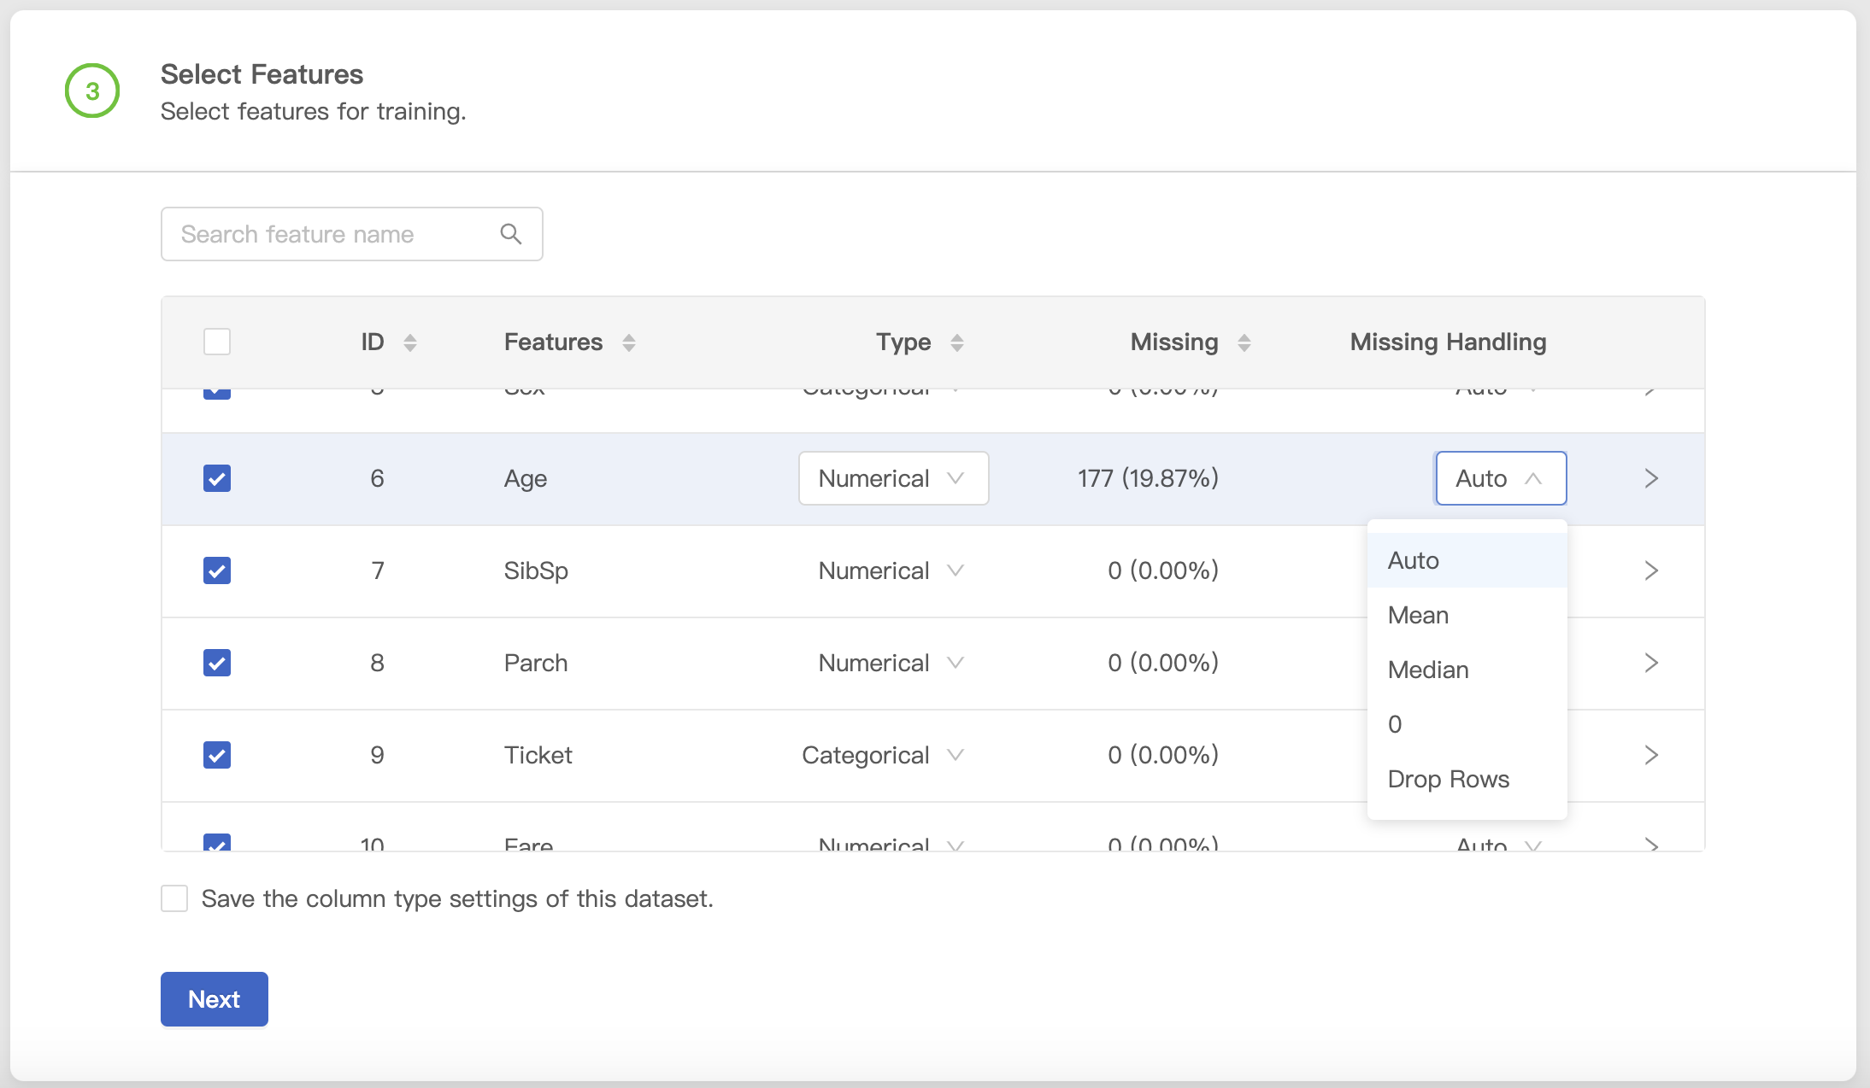
Task: Select Mean from missing handling list
Action: pos(1419,615)
